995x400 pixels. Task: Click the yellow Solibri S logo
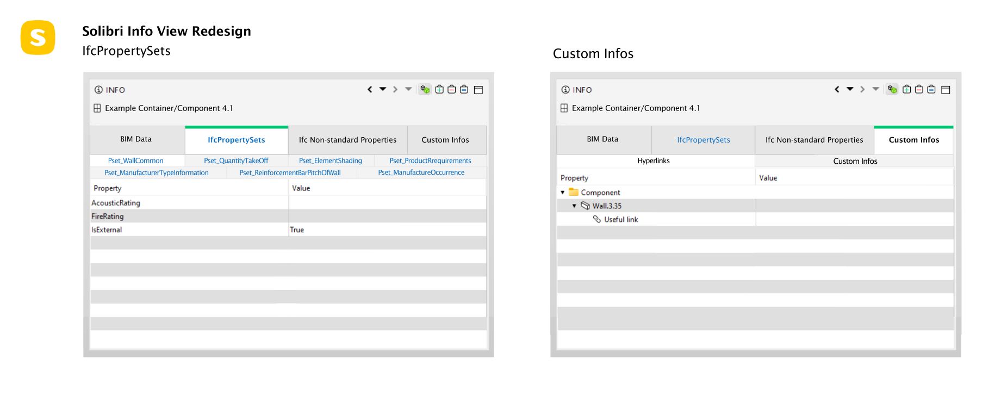coord(38,38)
